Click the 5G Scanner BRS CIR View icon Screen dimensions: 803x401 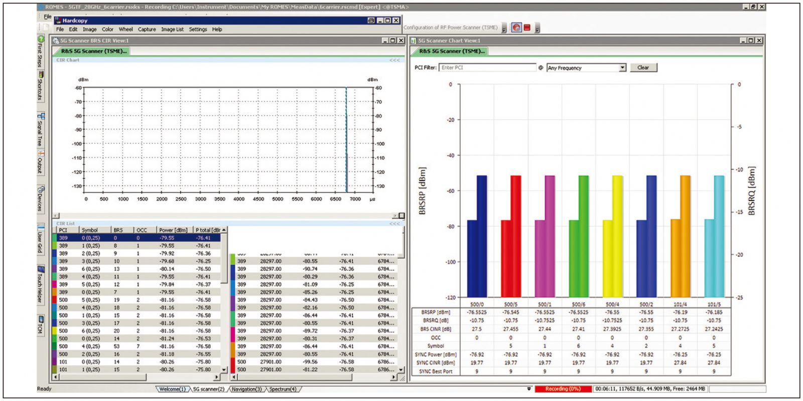pyautogui.click(x=56, y=41)
